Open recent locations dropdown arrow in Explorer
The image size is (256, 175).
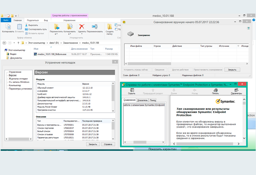(x=14, y=43)
